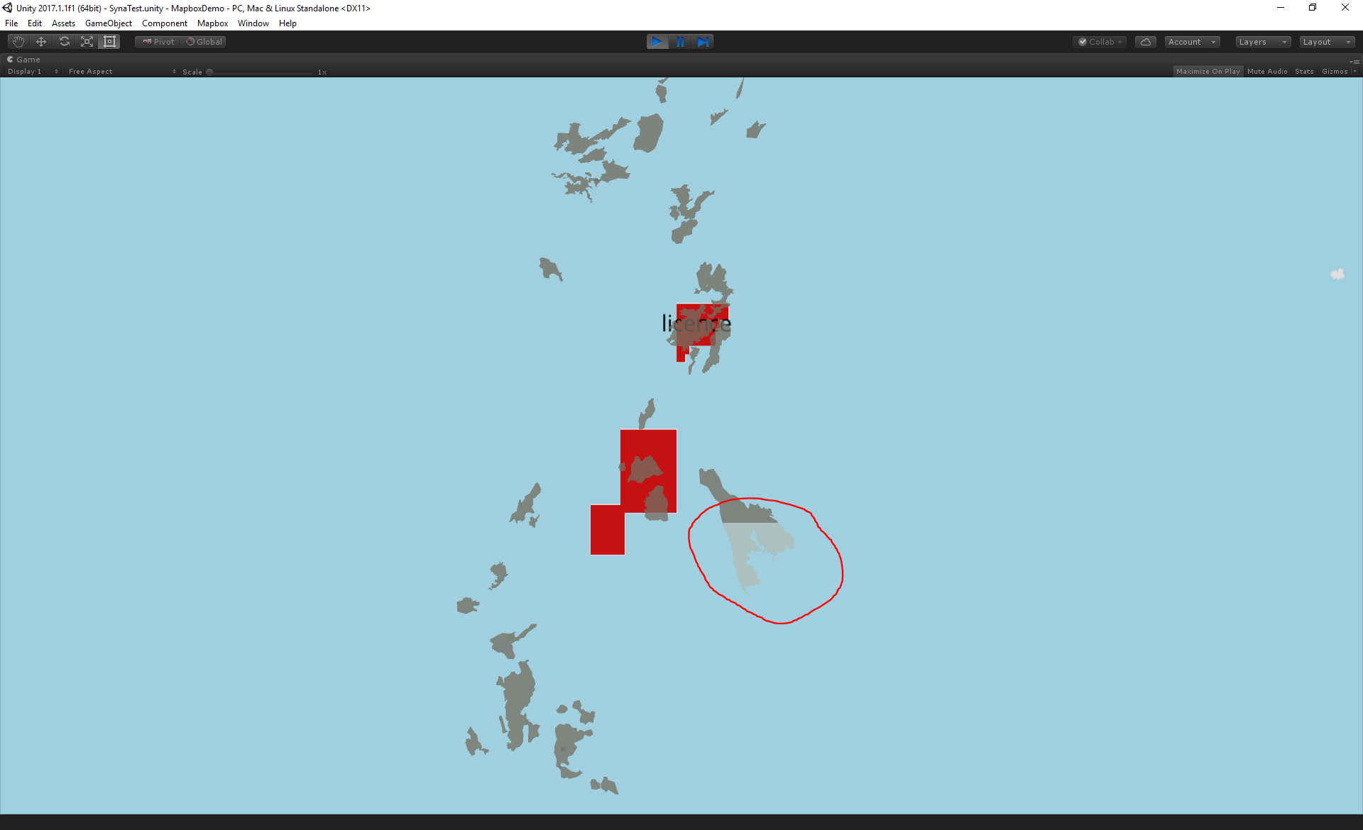Open the Layers dropdown

(1262, 42)
